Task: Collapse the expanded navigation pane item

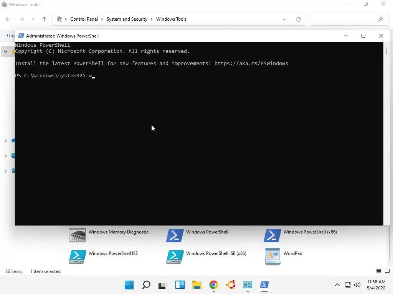Action: tap(5, 52)
